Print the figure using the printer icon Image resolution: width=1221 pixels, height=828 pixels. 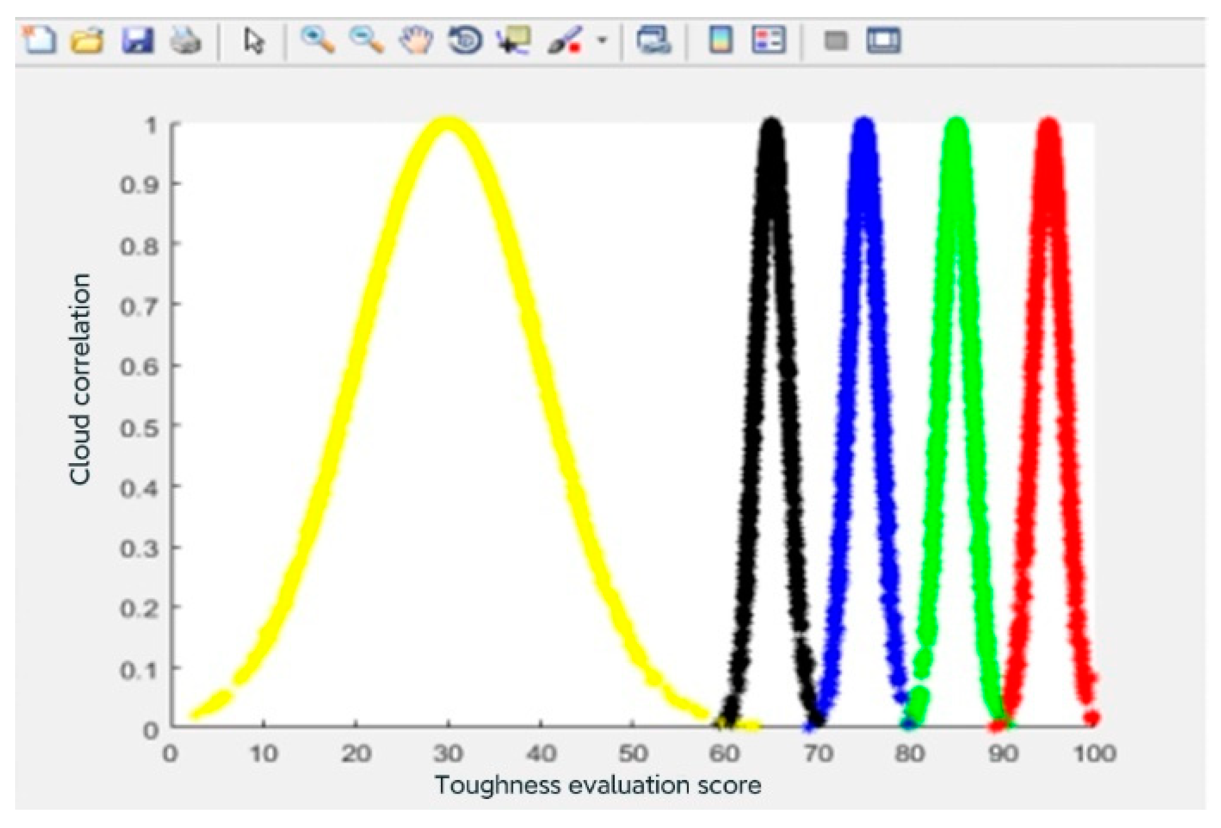click(186, 42)
